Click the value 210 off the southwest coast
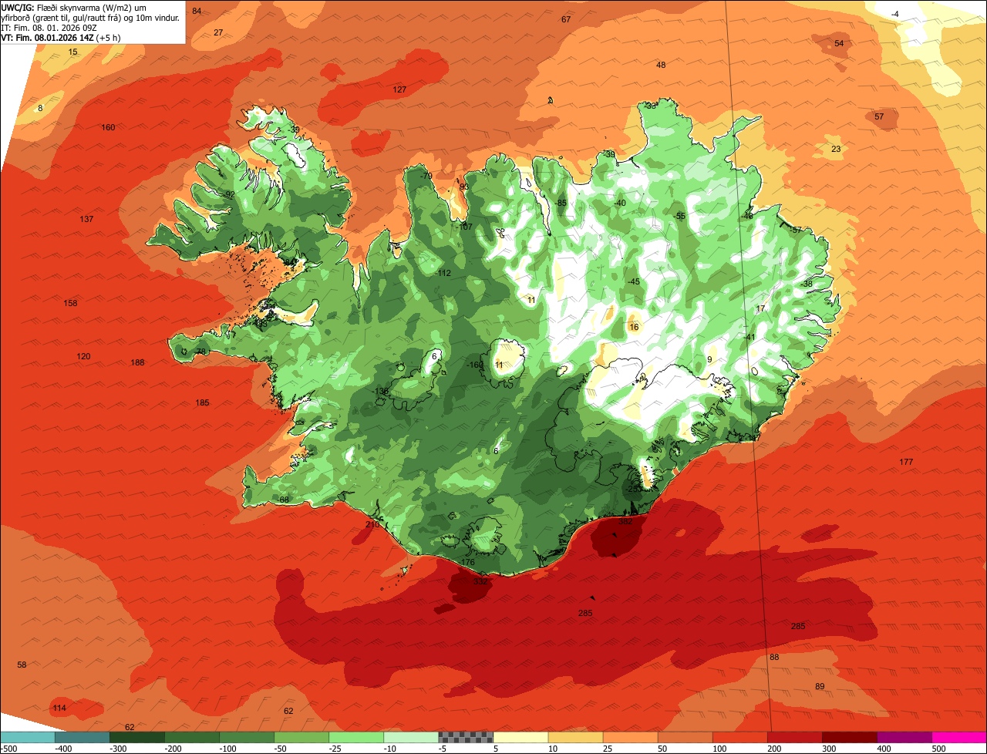Image resolution: width=987 pixels, height=754 pixels. pos(372,525)
